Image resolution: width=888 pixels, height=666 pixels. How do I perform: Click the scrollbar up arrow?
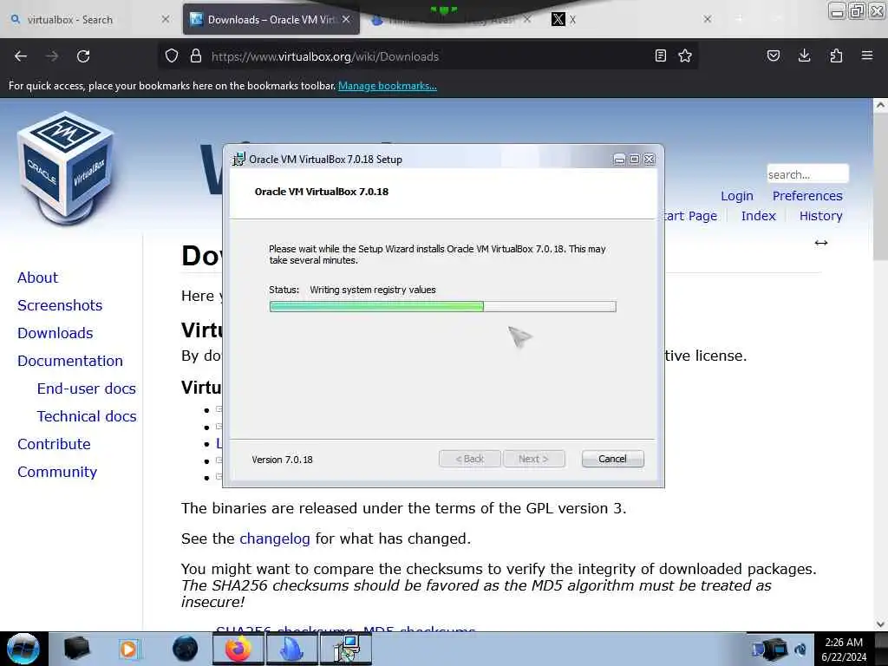tap(880, 105)
